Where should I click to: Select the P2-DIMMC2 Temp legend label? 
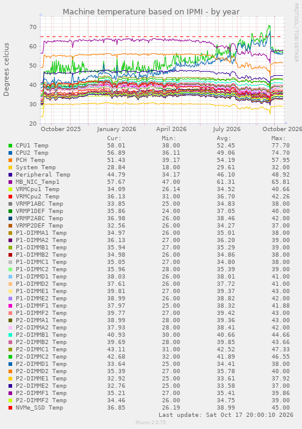41,357
